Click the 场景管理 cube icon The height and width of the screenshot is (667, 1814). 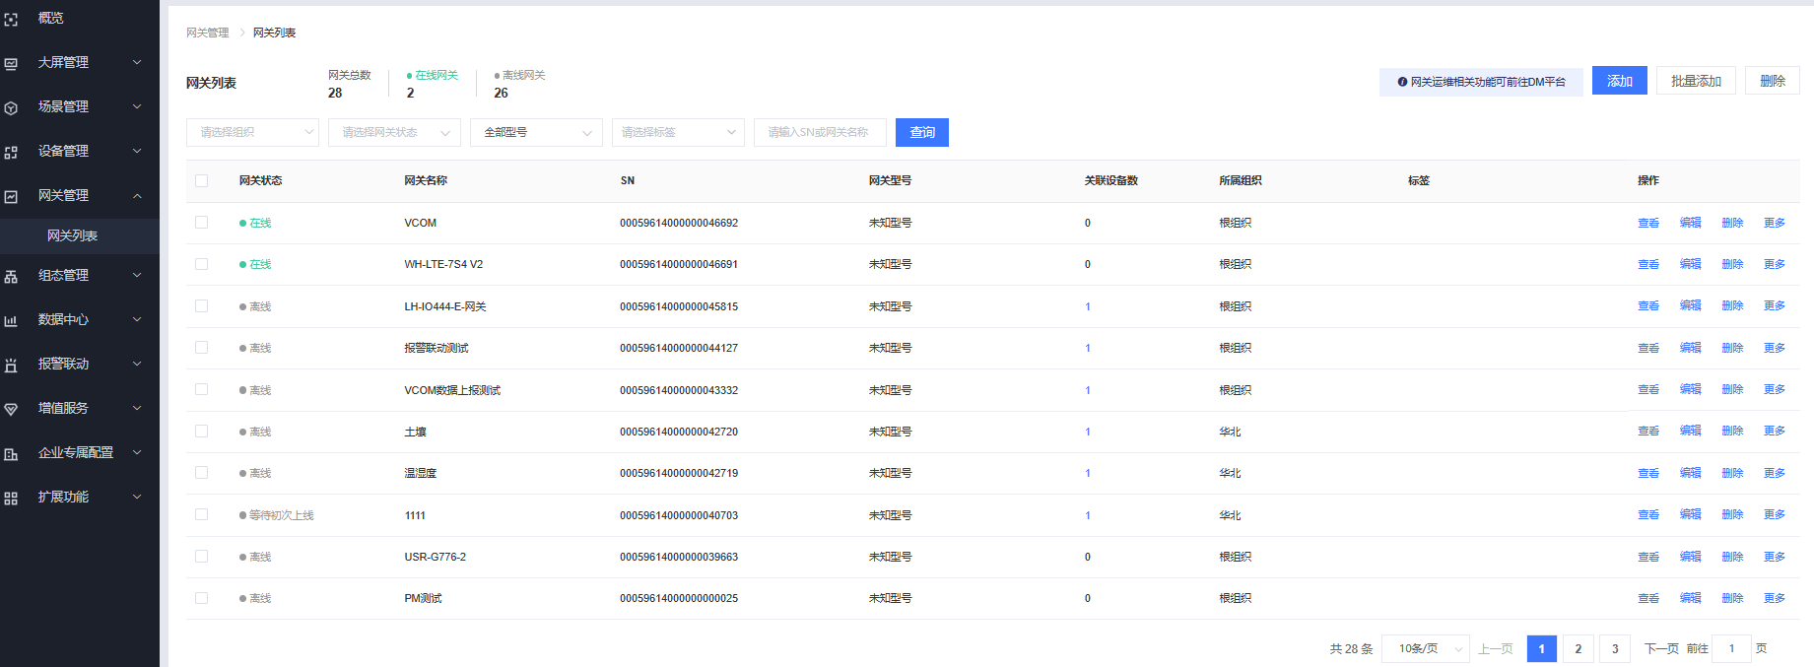11,107
